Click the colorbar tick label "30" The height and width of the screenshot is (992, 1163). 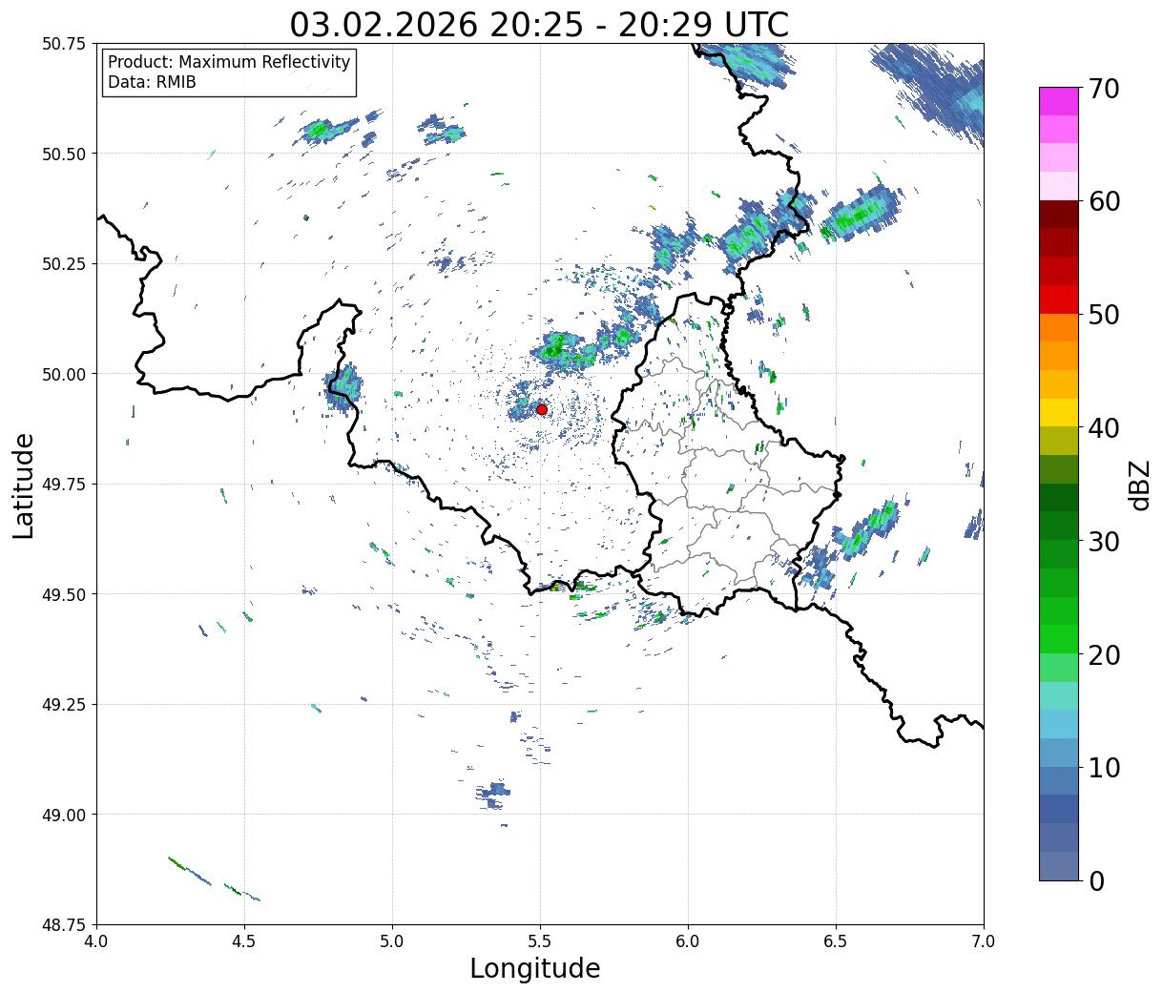click(1104, 541)
